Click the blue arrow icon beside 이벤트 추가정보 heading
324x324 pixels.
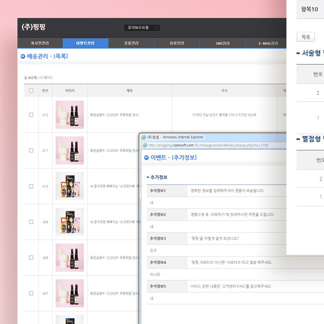[x=146, y=158]
